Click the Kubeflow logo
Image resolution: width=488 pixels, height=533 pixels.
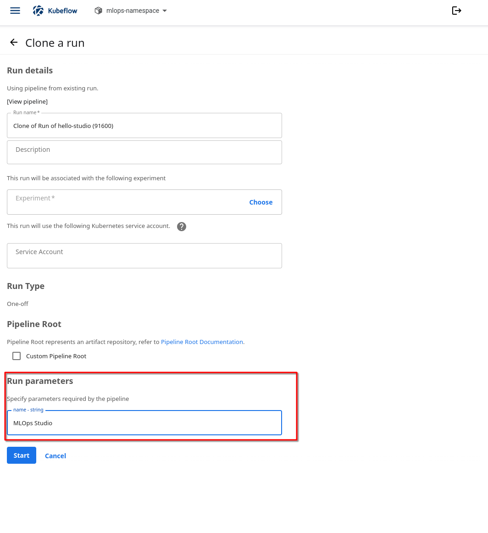click(55, 11)
